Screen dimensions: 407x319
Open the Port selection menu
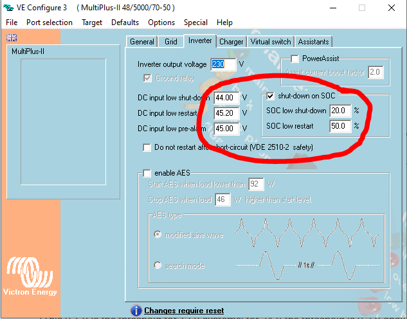coord(50,22)
